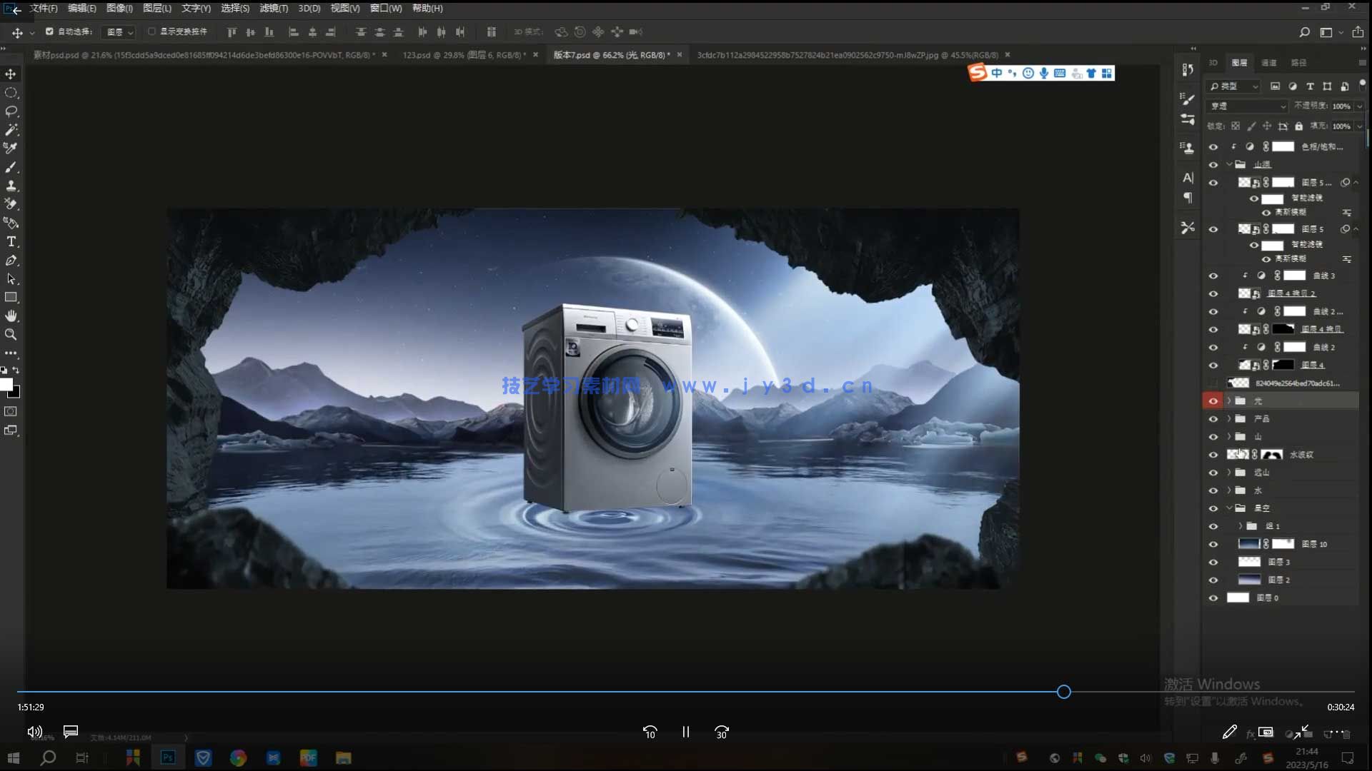The image size is (1372, 771).
Task: Open Windows Start menu
Action: click(14, 758)
